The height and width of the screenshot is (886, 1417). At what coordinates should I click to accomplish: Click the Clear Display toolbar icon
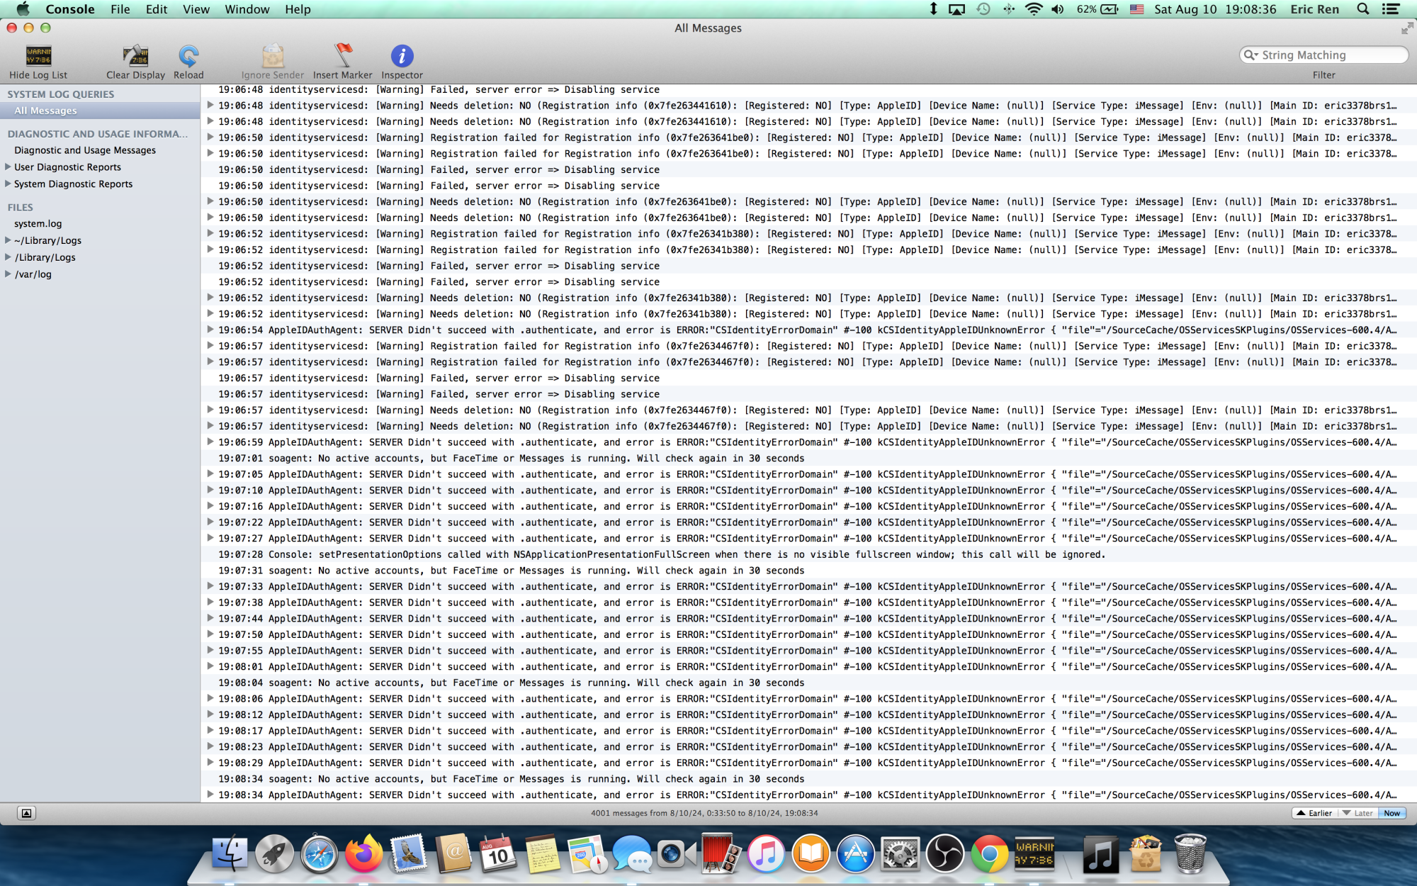click(x=135, y=56)
